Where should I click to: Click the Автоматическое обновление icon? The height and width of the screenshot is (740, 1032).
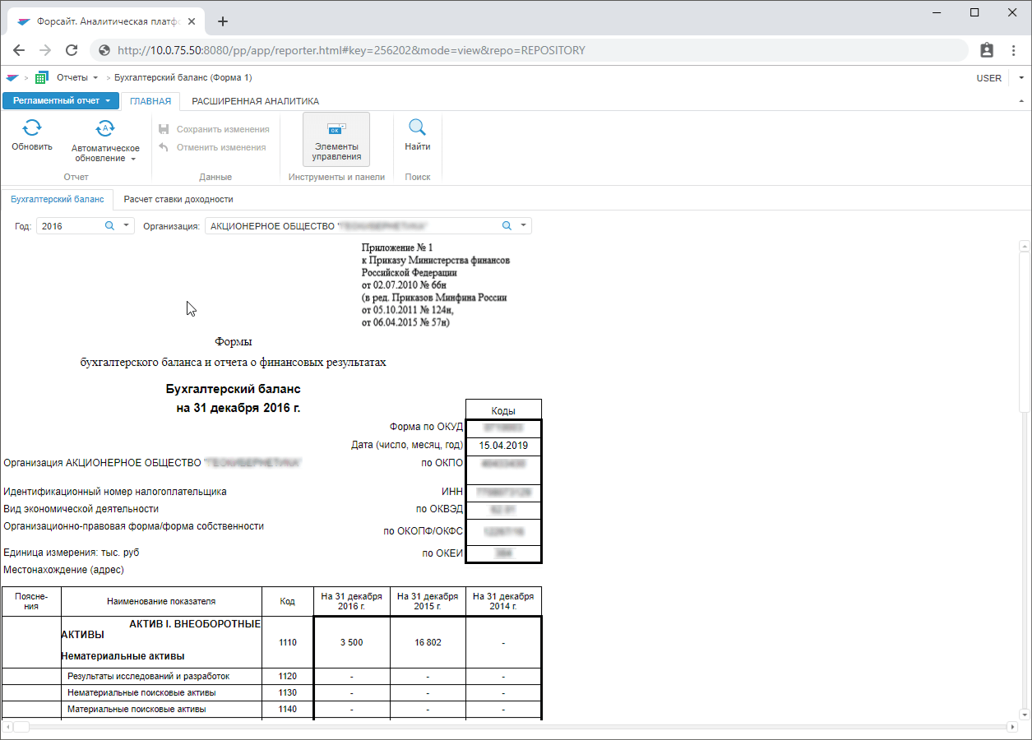point(105,128)
